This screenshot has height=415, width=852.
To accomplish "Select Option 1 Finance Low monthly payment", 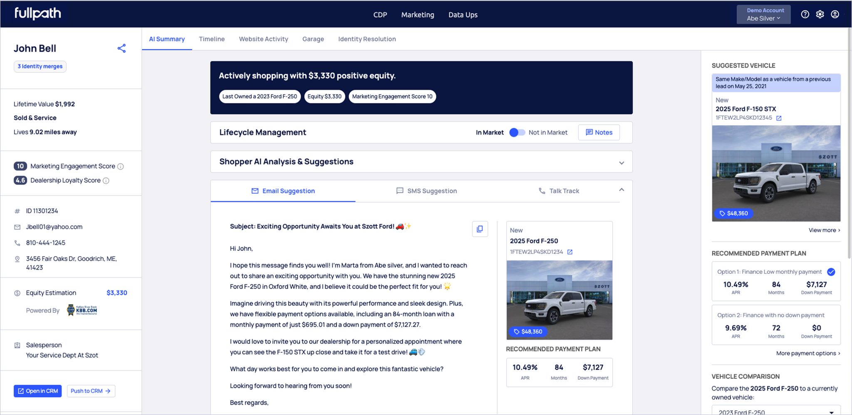I will [x=776, y=281].
